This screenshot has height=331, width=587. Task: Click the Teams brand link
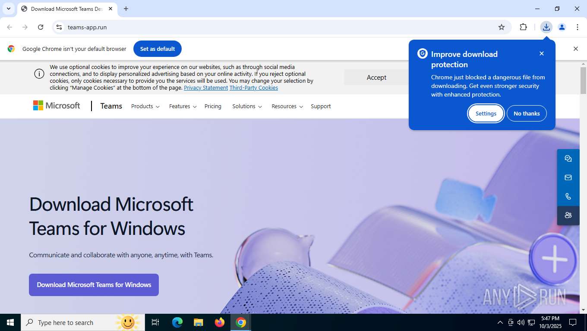pyautogui.click(x=111, y=106)
